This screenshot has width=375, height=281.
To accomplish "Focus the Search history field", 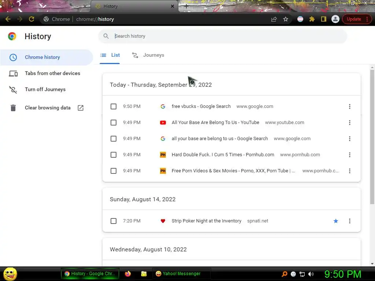I will (x=222, y=36).
